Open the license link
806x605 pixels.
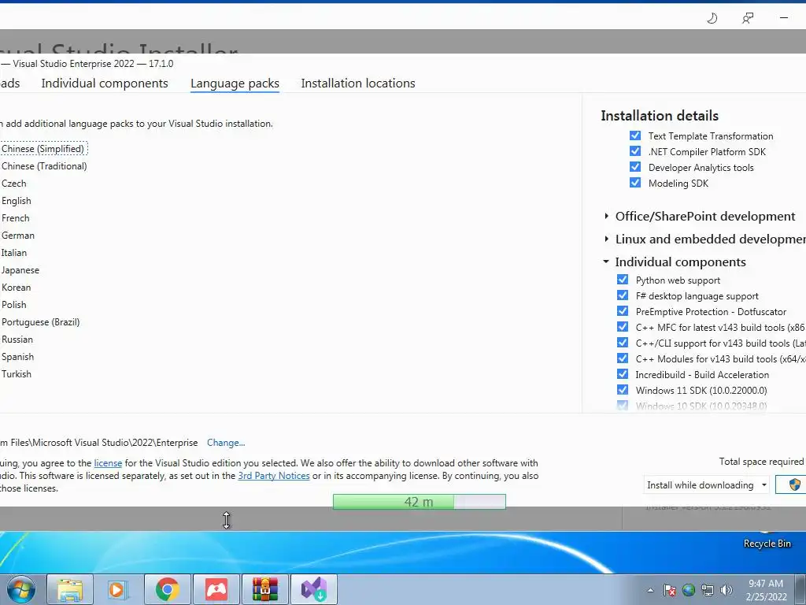coord(108,463)
